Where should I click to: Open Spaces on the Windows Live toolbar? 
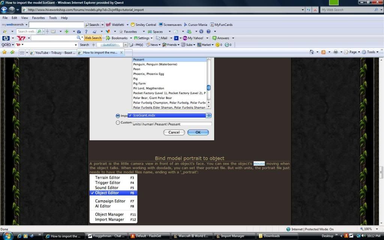(155, 31)
